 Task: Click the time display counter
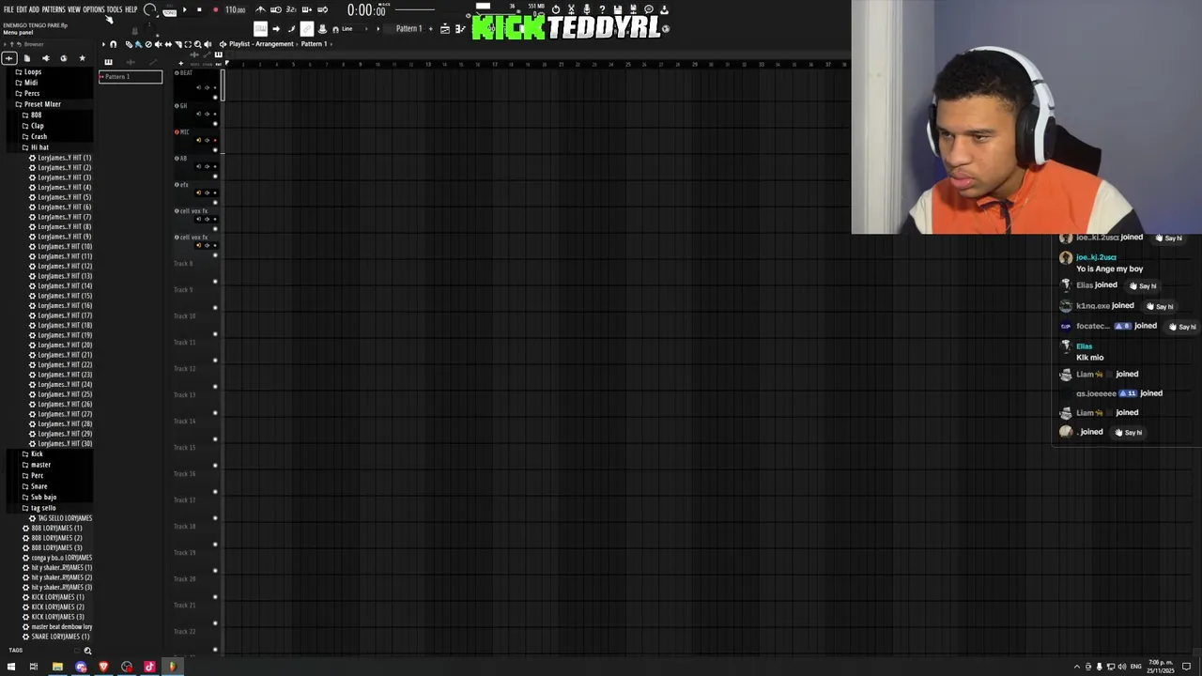point(366,10)
